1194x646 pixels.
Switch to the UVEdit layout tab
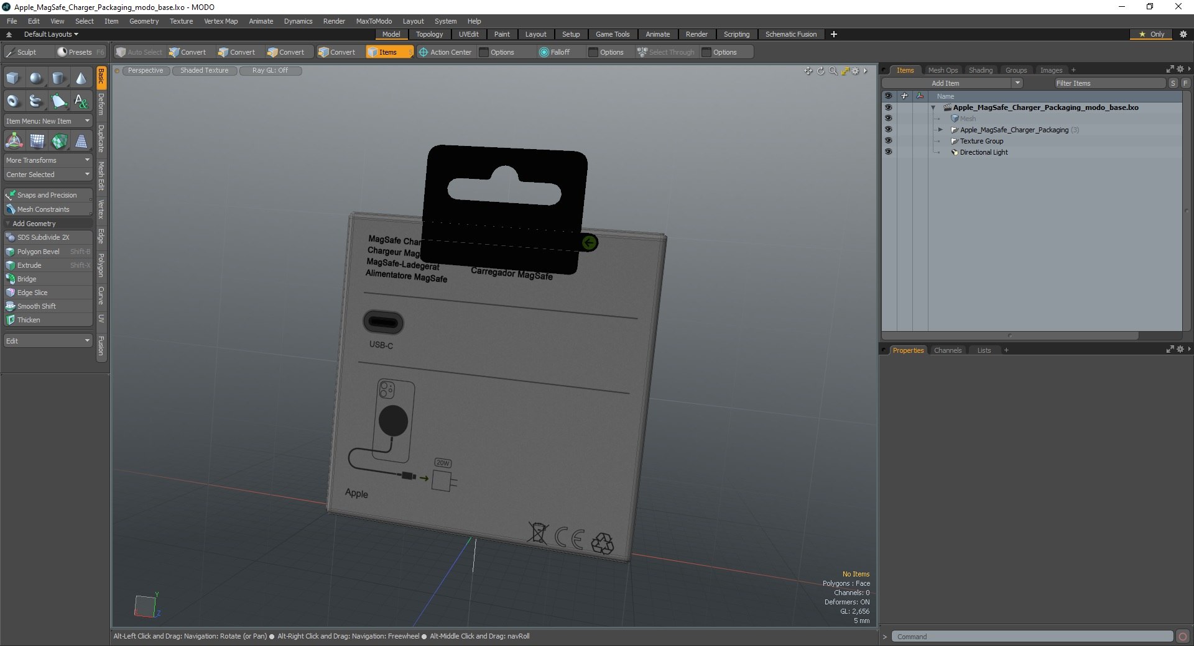tap(468, 34)
